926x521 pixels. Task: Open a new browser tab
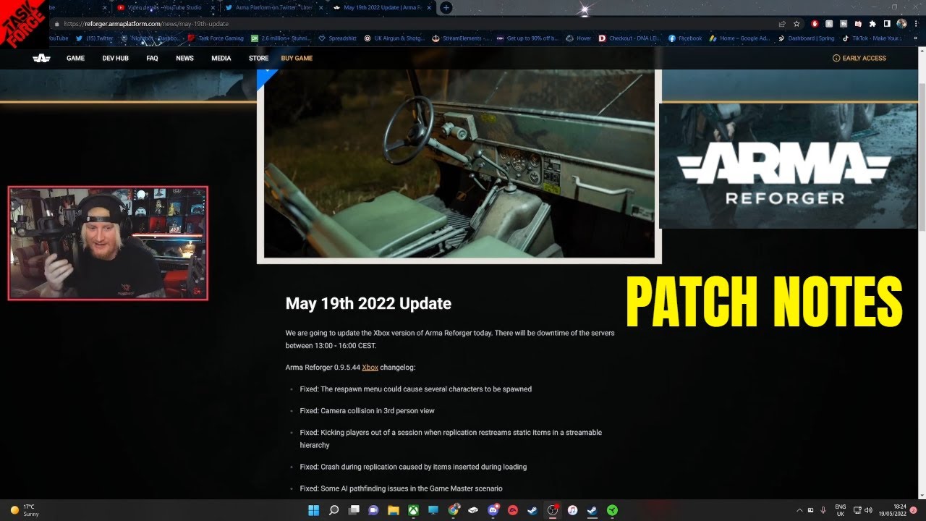coord(446,8)
